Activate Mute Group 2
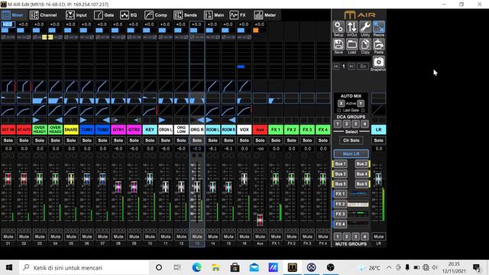Image resolution: width=489 pixels, height=275 pixels. tap(346, 237)
